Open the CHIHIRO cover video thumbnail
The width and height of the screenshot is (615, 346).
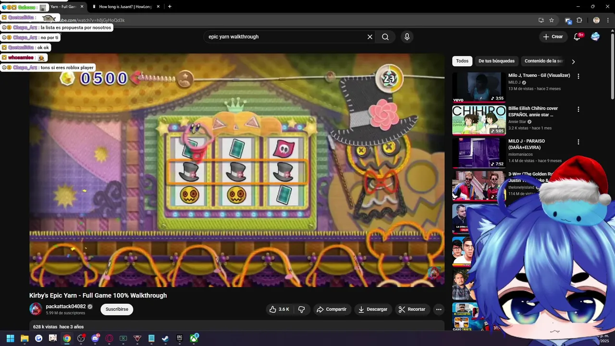point(479,120)
